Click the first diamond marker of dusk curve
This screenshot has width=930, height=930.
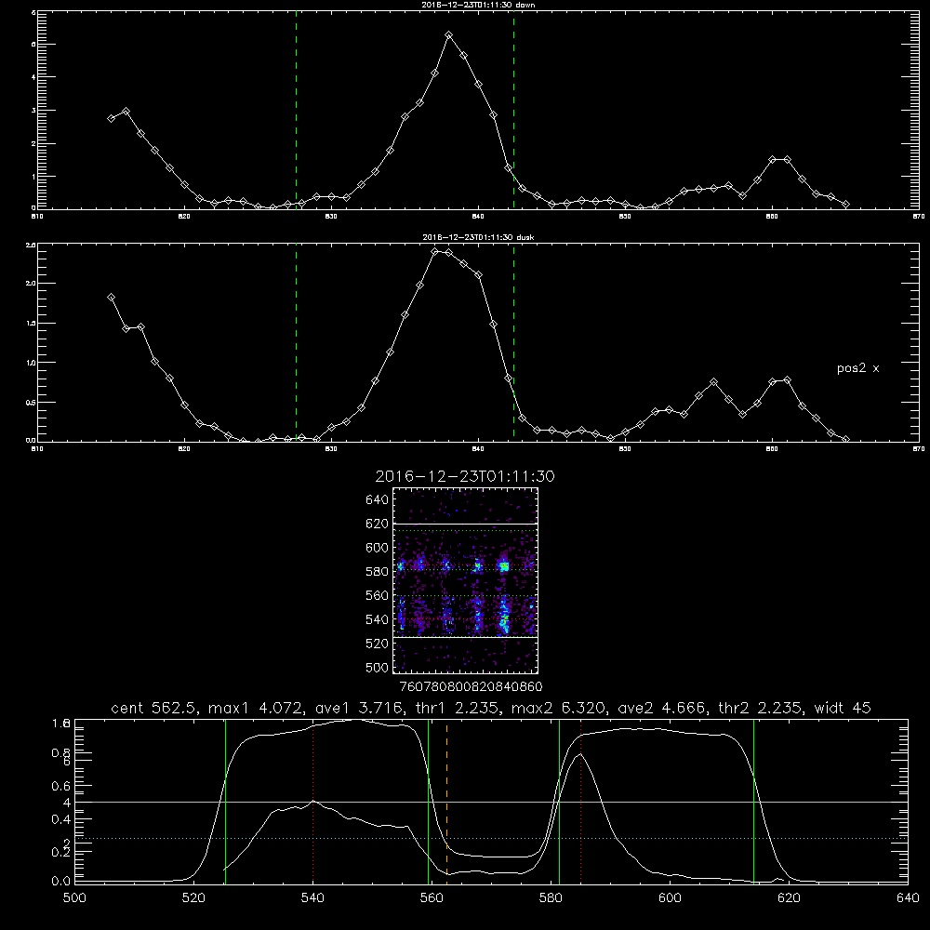111,298
